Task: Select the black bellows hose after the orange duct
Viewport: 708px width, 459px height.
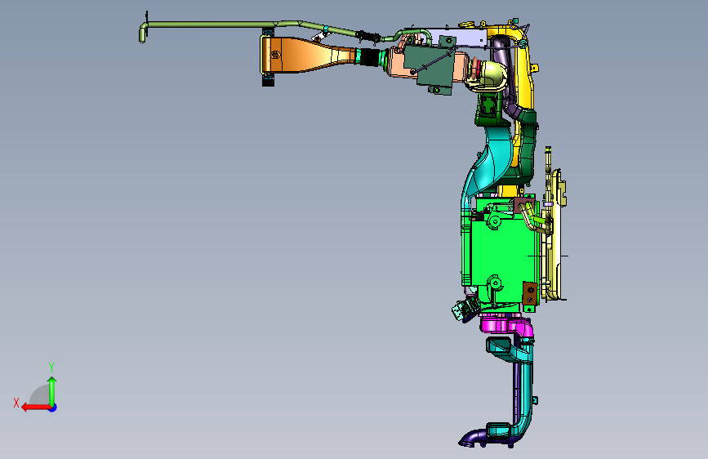Action: coord(370,57)
